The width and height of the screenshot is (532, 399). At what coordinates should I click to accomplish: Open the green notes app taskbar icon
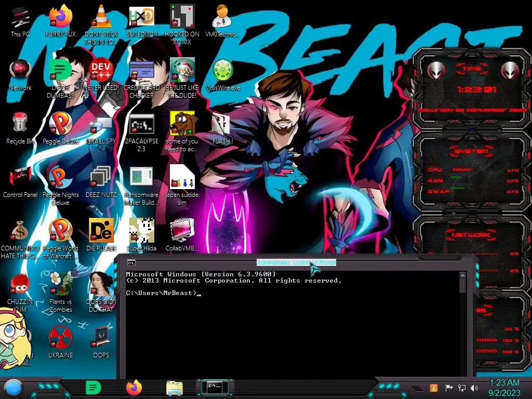pos(93,388)
